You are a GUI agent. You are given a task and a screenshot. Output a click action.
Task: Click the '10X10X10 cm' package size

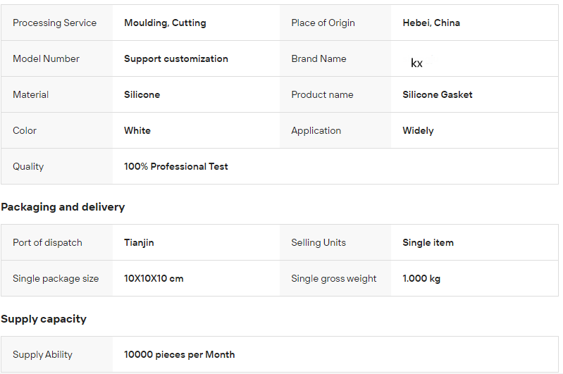(x=154, y=278)
